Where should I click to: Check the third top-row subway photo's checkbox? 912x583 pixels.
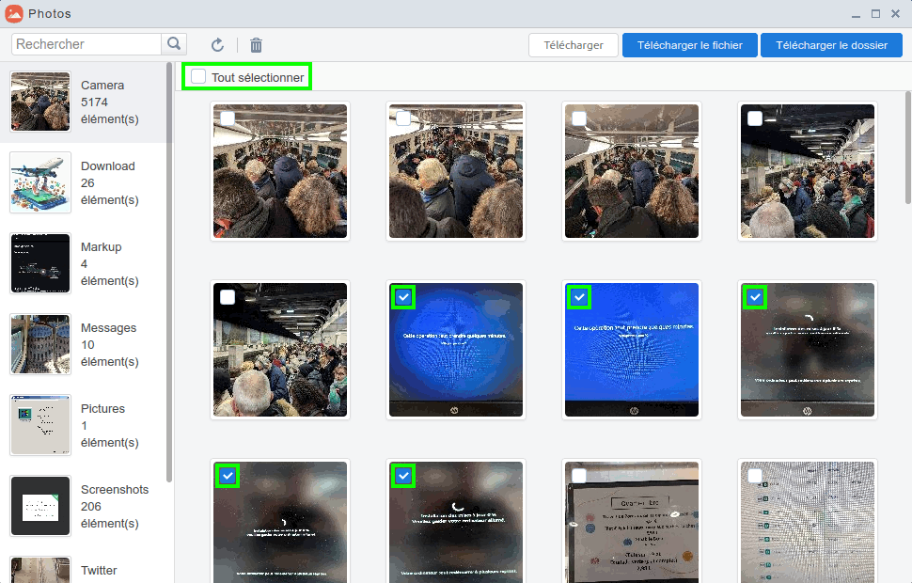[x=579, y=118]
